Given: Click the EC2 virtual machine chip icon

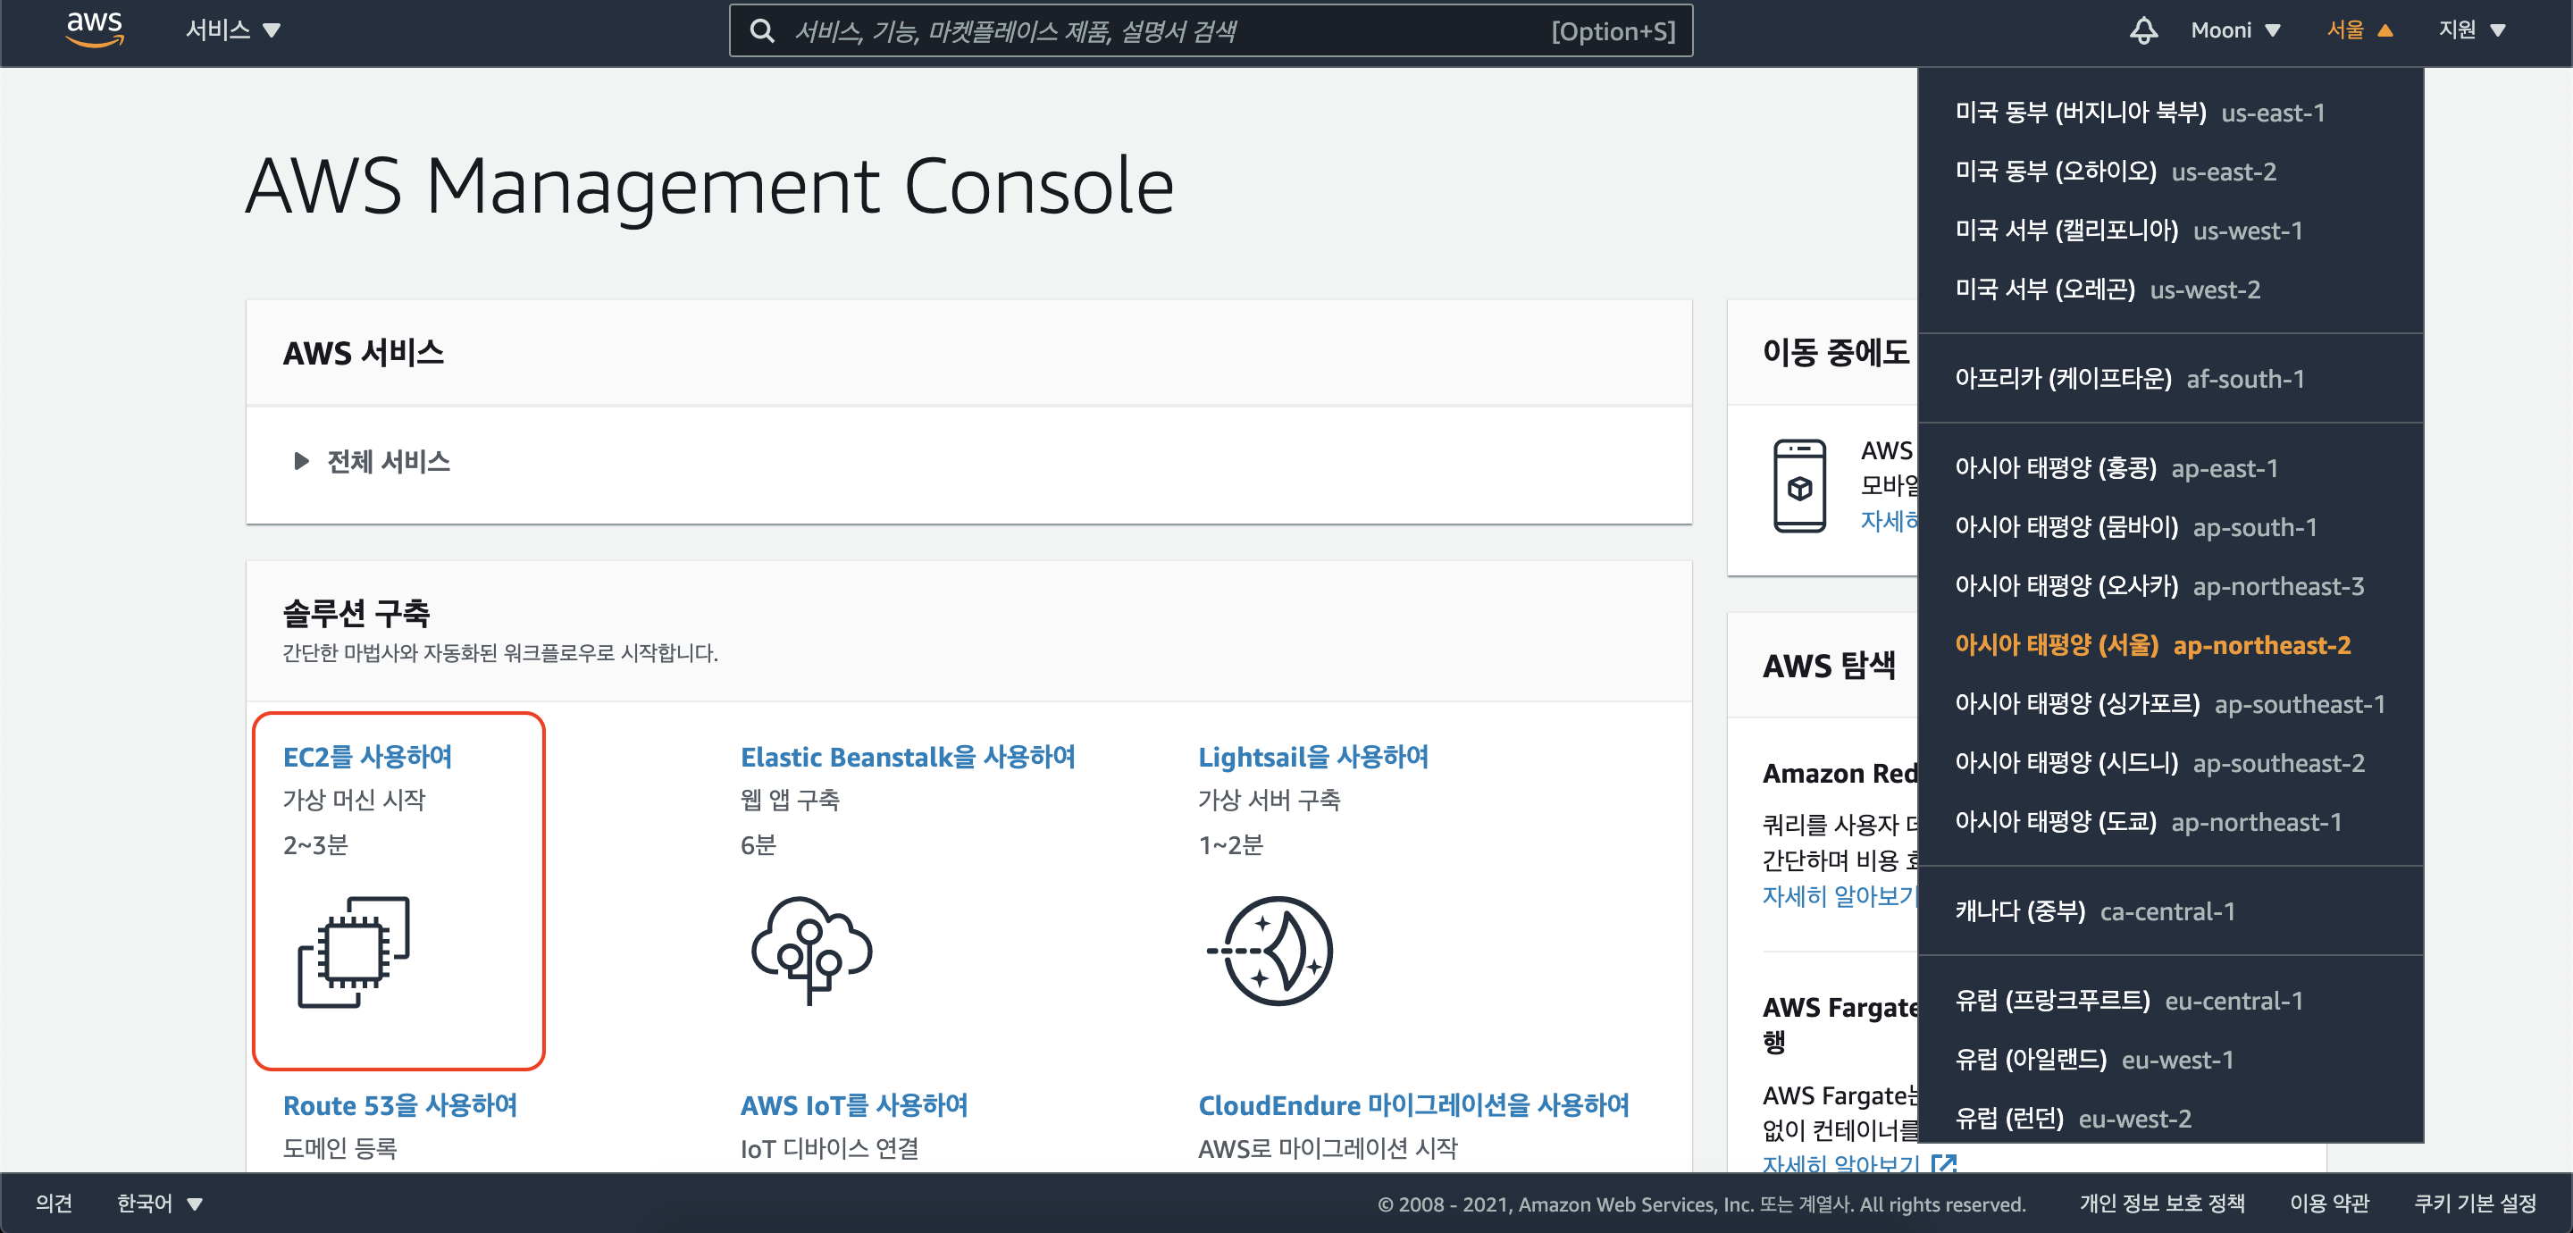Looking at the screenshot, I should [354, 952].
